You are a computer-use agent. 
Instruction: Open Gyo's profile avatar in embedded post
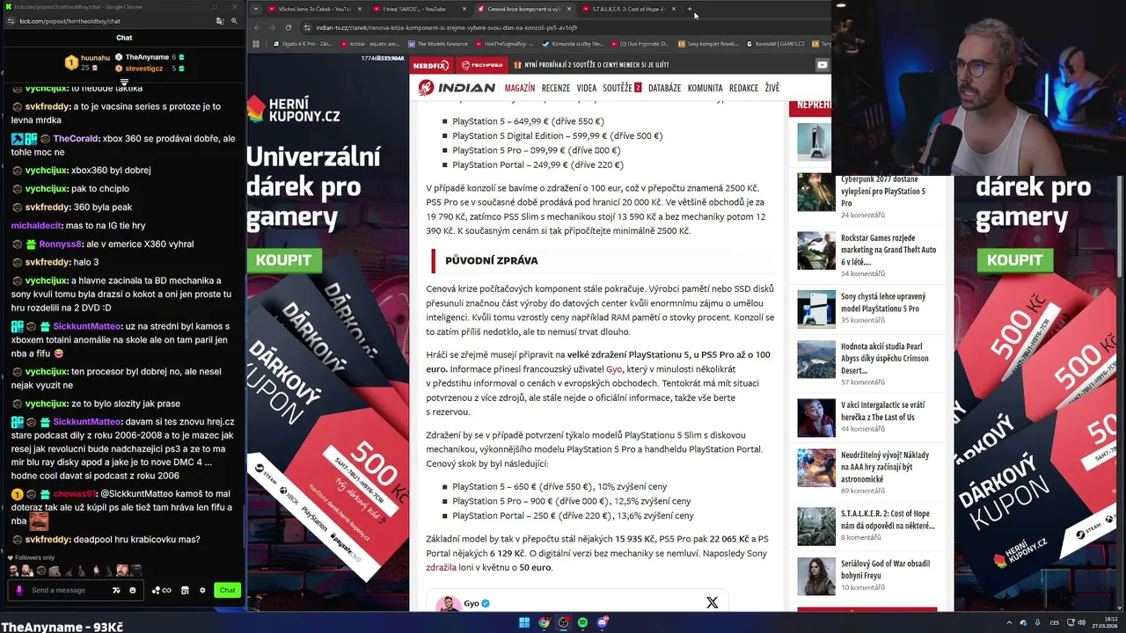point(449,603)
